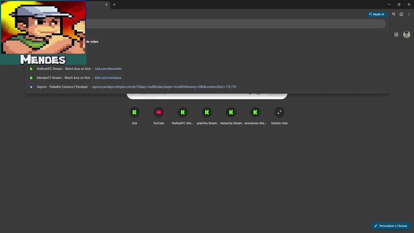
Task: Open the Google apps grid icon
Action: (x=396, y=35)
